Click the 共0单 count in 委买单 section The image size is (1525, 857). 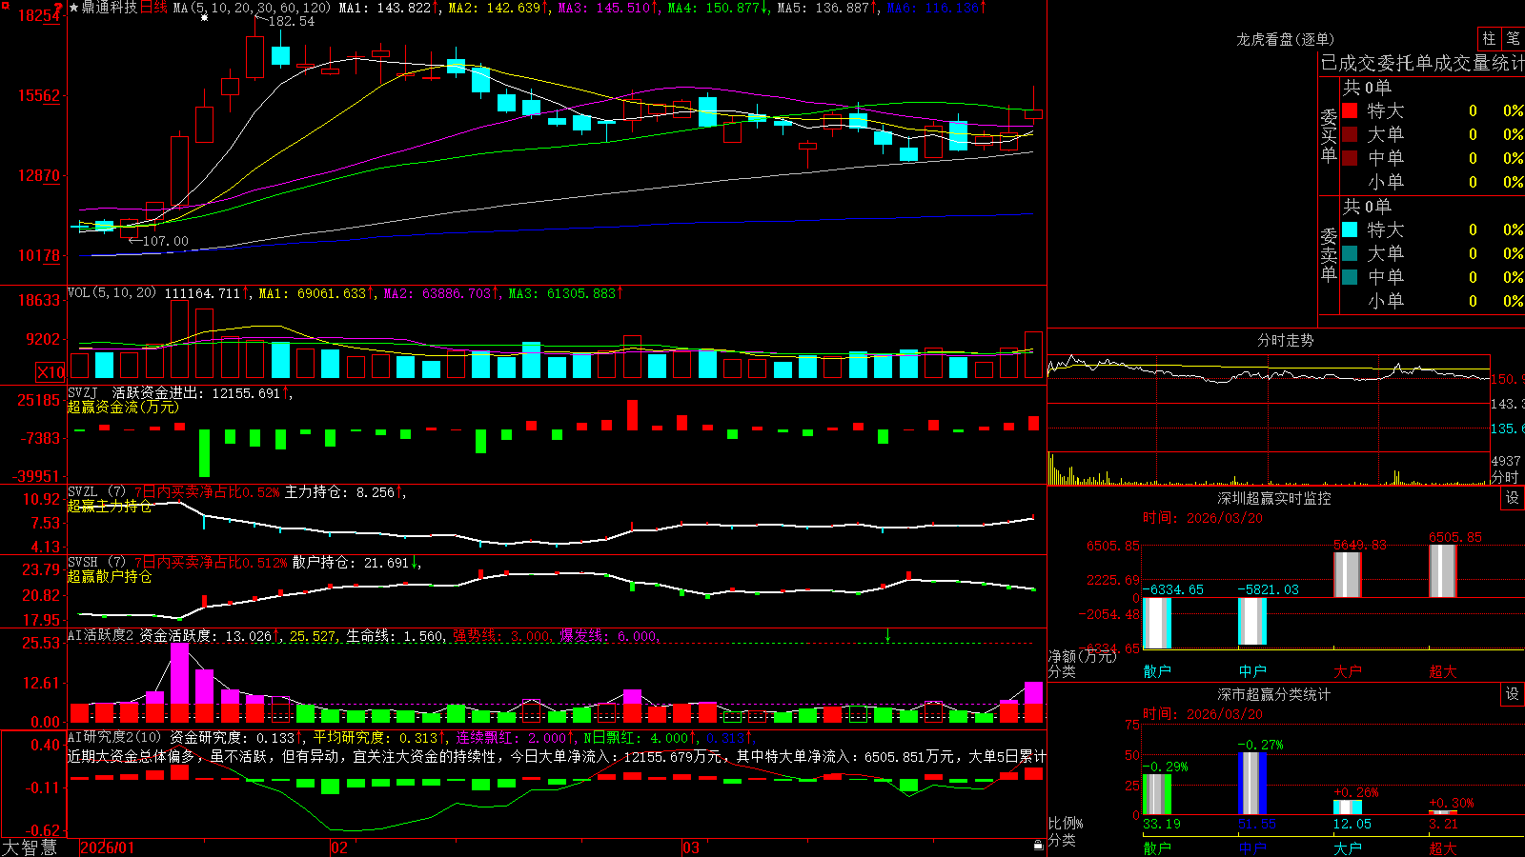[x=1367, y=88]
